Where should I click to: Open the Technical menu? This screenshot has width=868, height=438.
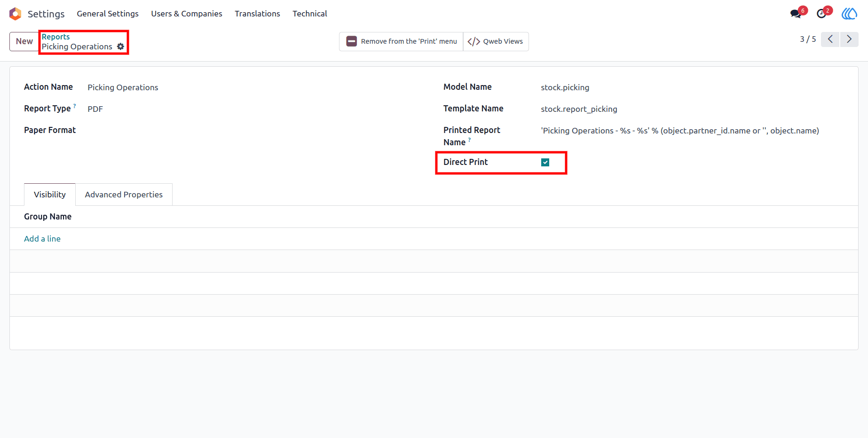pos(310,14)
